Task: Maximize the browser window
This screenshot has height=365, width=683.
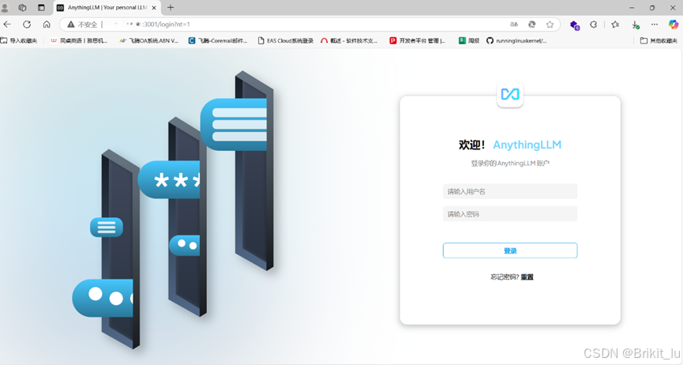Action: [x=652, y=8]
